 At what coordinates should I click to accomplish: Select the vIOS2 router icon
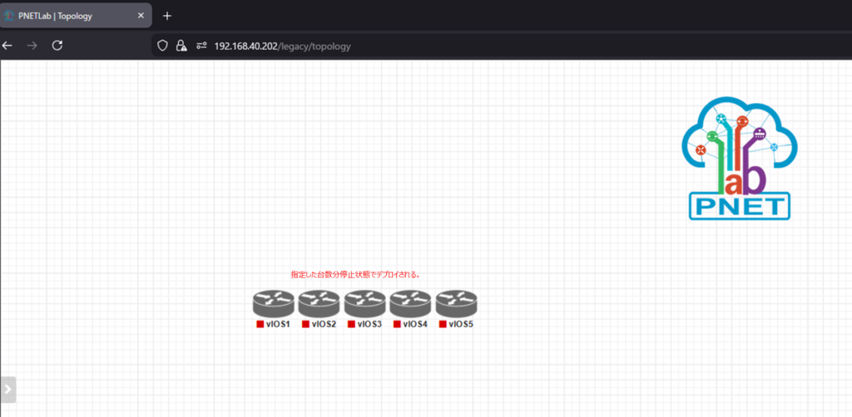point(319,303)
